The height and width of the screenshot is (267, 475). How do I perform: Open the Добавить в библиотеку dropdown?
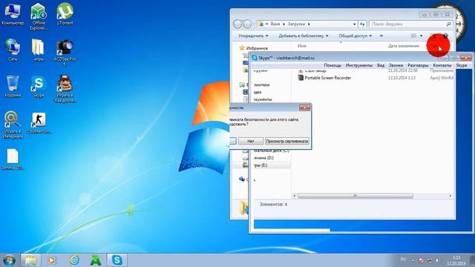pyautogui.click(x=304, y=36)
